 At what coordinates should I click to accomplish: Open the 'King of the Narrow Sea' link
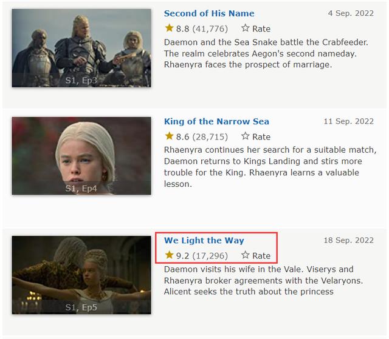point(216,121)
